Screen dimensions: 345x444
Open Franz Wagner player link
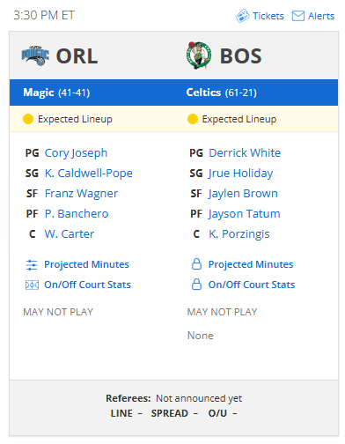tap(81, 194)
